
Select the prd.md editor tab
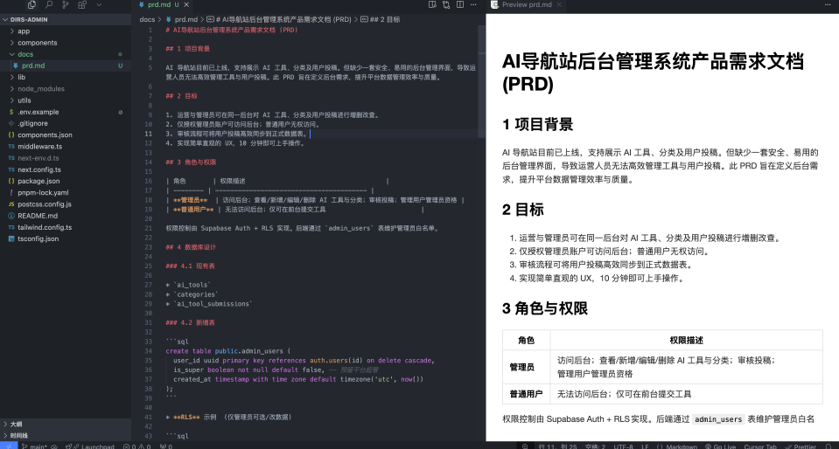pyautogui.click(x=158, y=5)
